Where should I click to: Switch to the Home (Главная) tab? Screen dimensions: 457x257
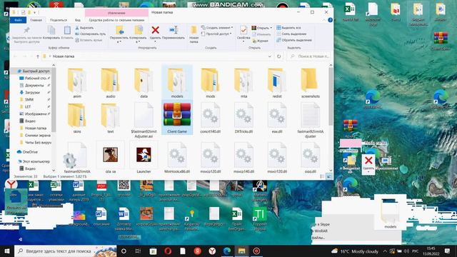click(36, 20)
